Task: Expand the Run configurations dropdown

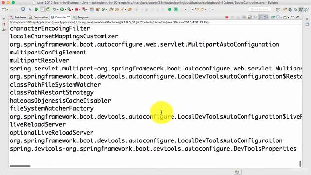Action: click(65, 9)
